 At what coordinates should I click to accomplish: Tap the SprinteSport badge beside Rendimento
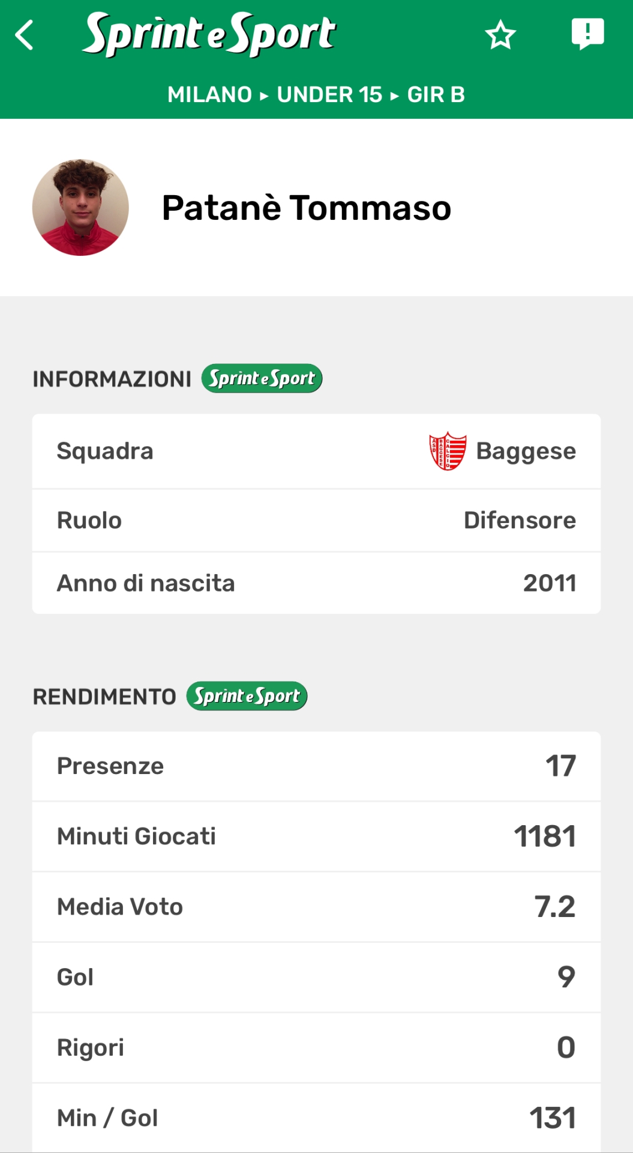tap(247, 696)
